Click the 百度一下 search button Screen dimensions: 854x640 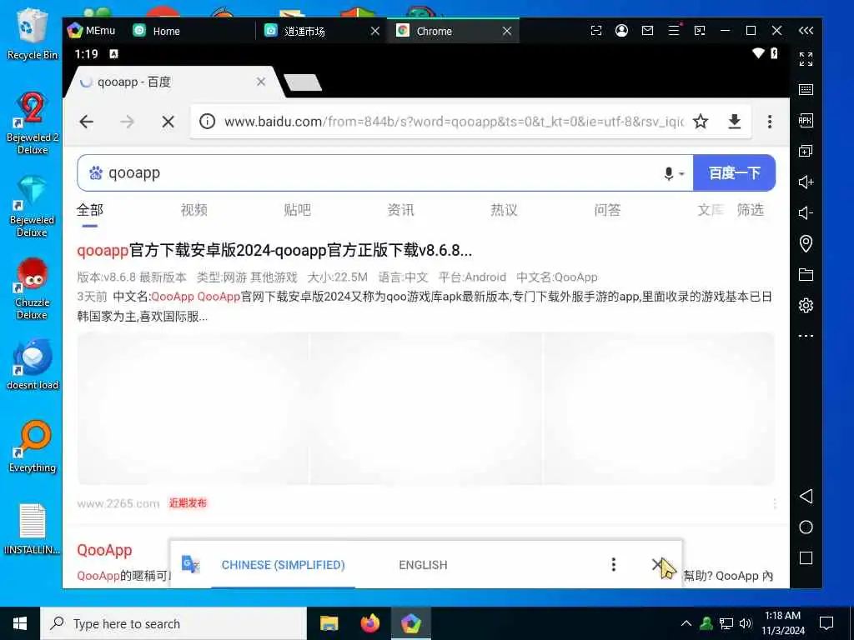[734, 173]
